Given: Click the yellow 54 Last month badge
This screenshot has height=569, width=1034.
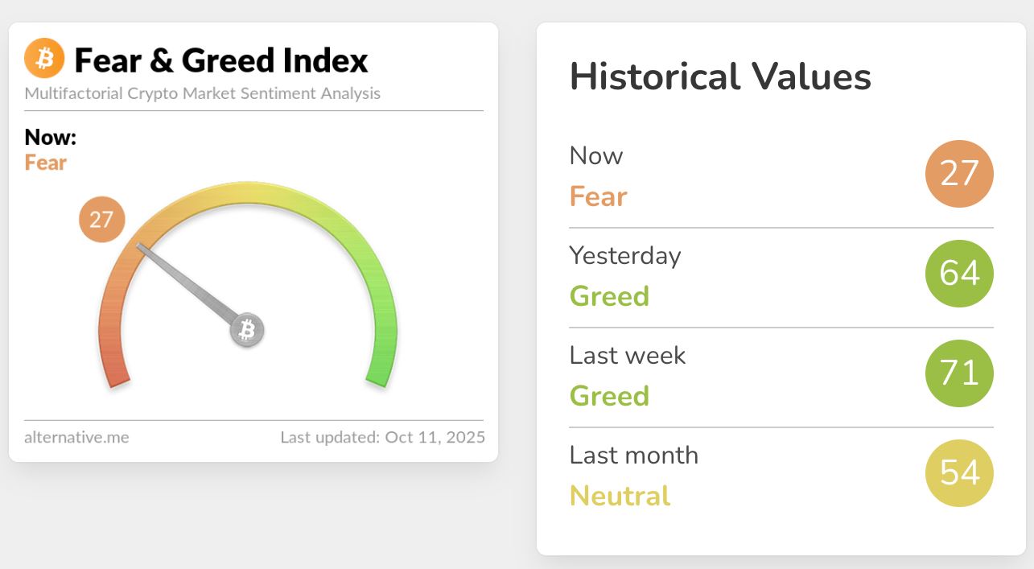Looking at the screenshot, I should [x=959, y=473].
